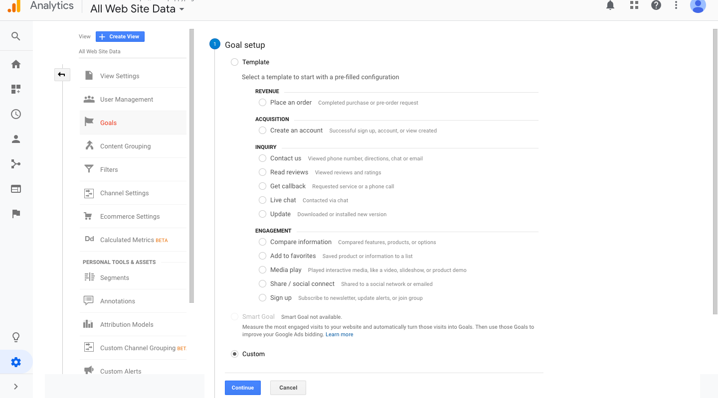
Task: Open Calculated Metrics menu item
Action: point(133,240)
